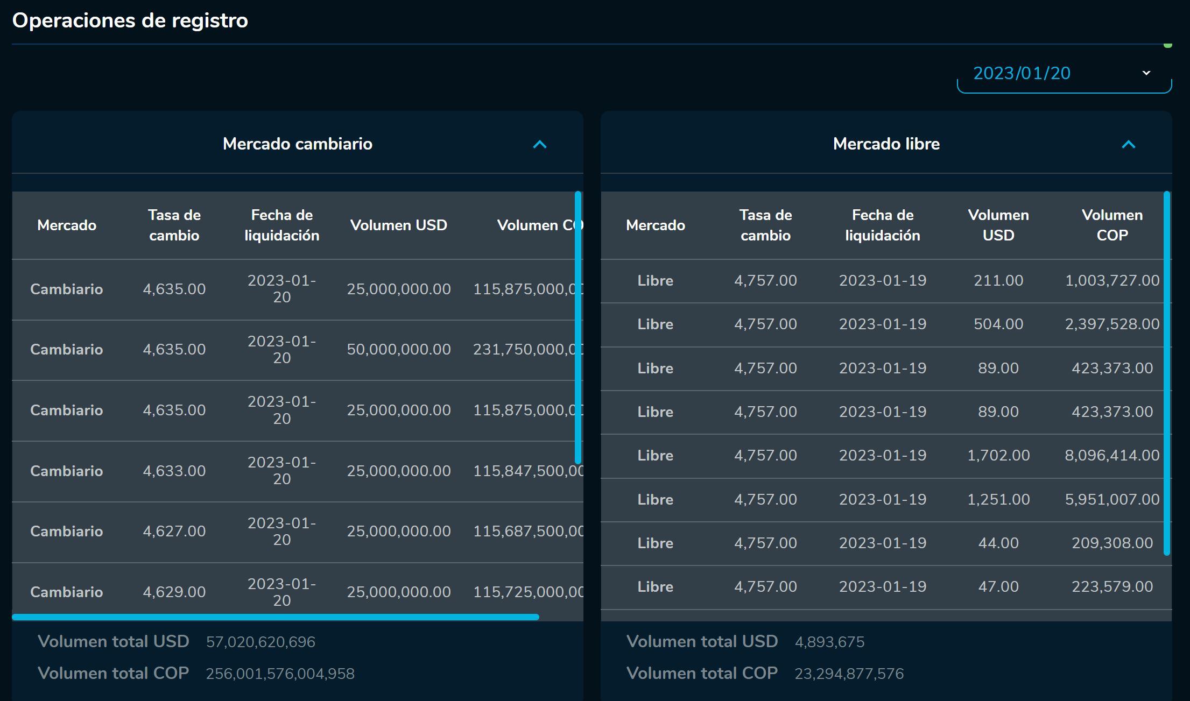
Task: Click the green status dot at top right
Action: 1167,45
